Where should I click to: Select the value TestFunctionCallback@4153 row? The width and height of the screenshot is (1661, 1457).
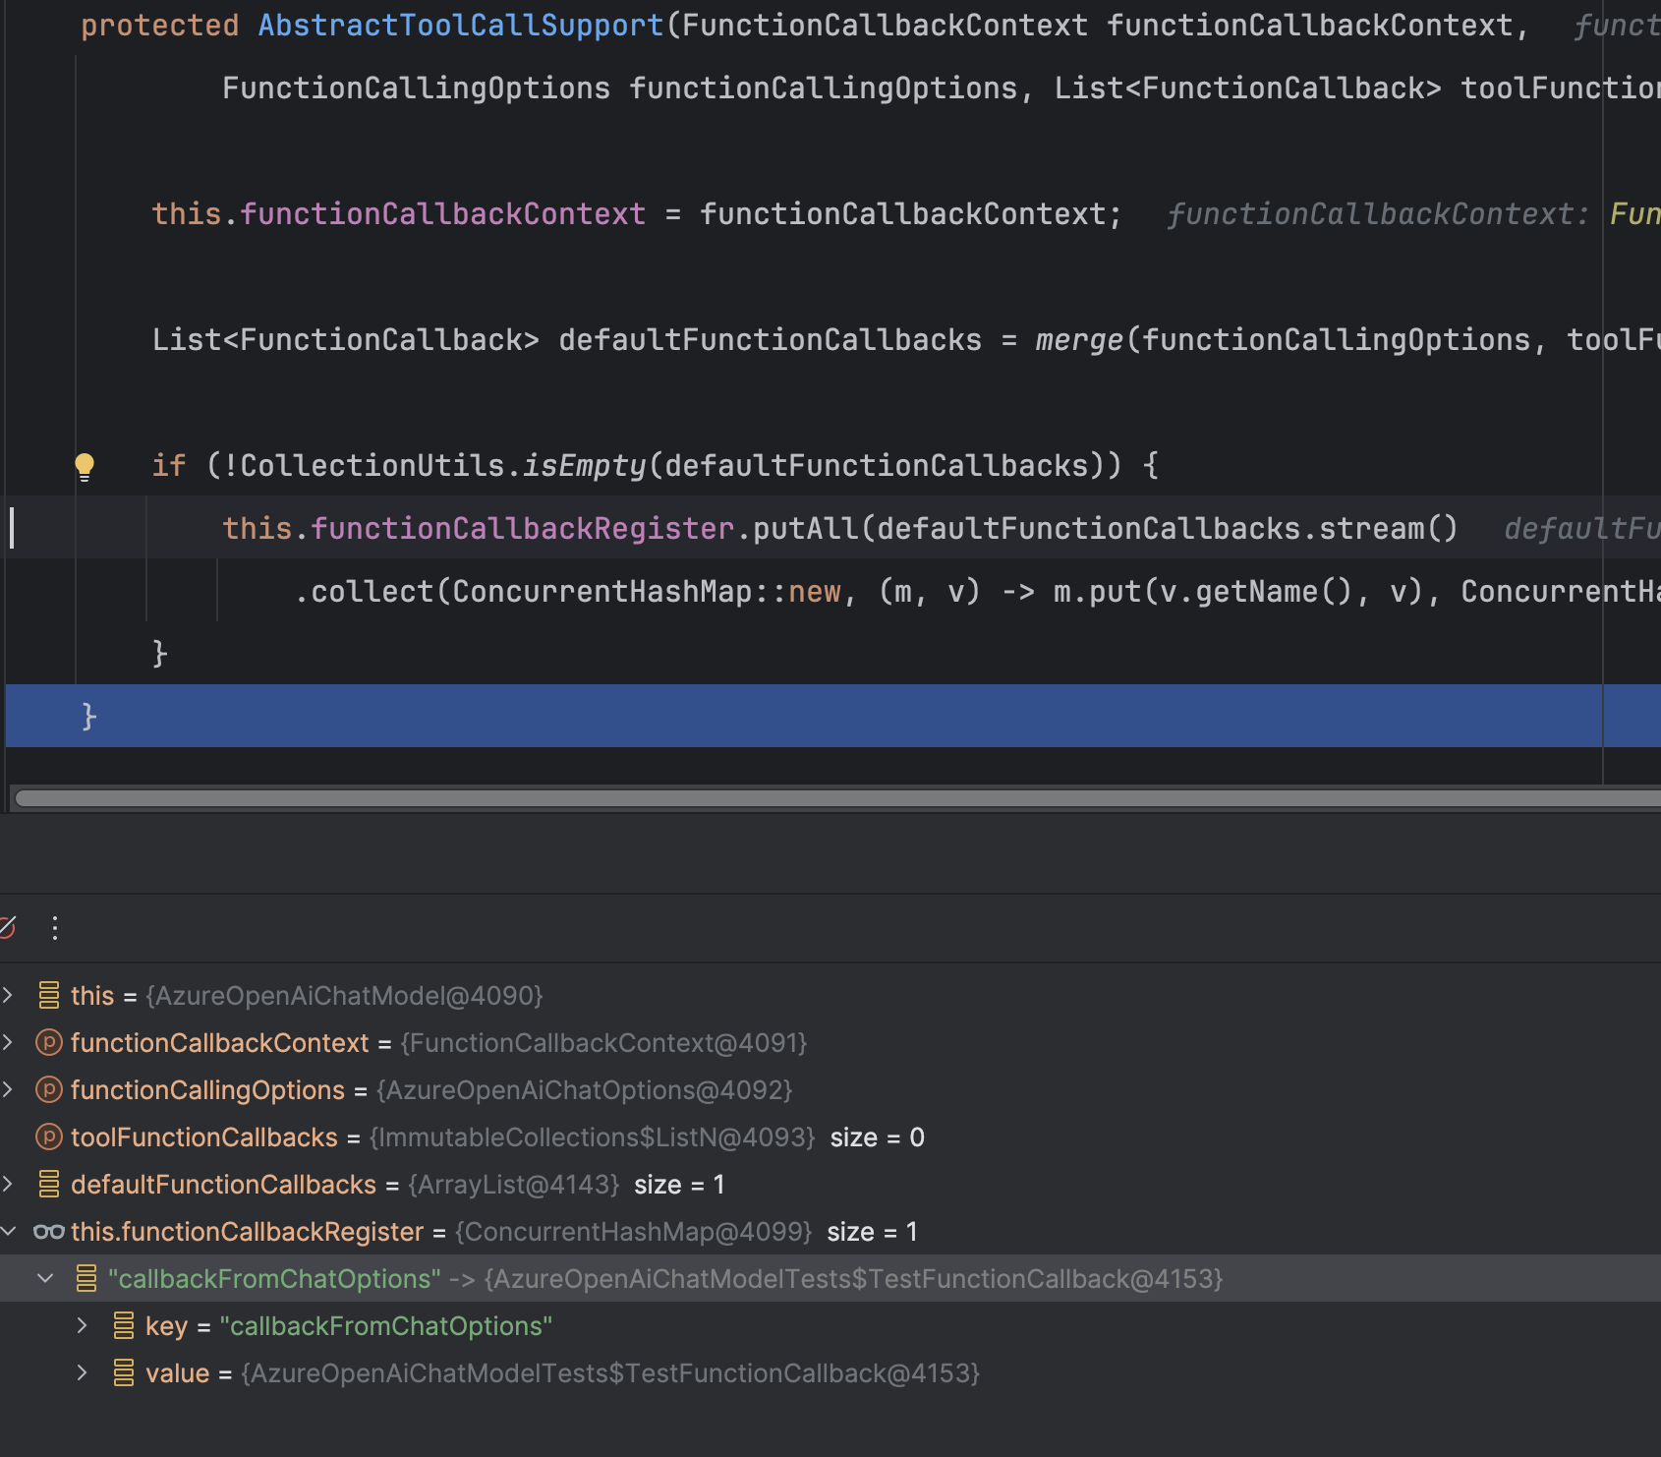(x=830, y=1372)
